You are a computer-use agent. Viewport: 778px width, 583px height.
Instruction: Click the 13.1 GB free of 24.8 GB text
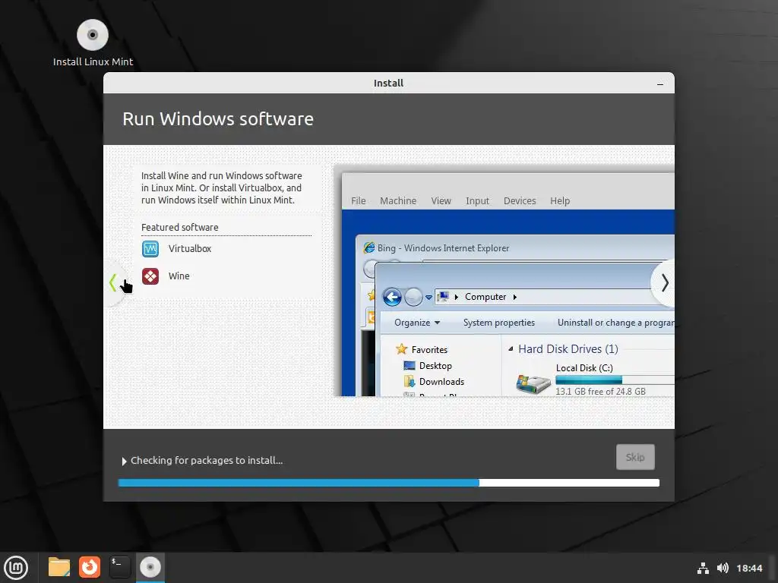click(600, 391)
